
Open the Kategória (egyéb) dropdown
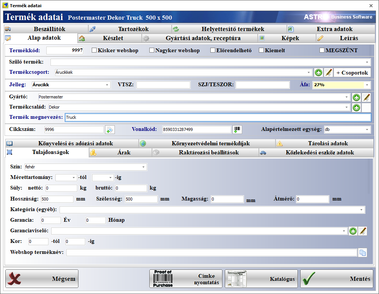(361, 210)
